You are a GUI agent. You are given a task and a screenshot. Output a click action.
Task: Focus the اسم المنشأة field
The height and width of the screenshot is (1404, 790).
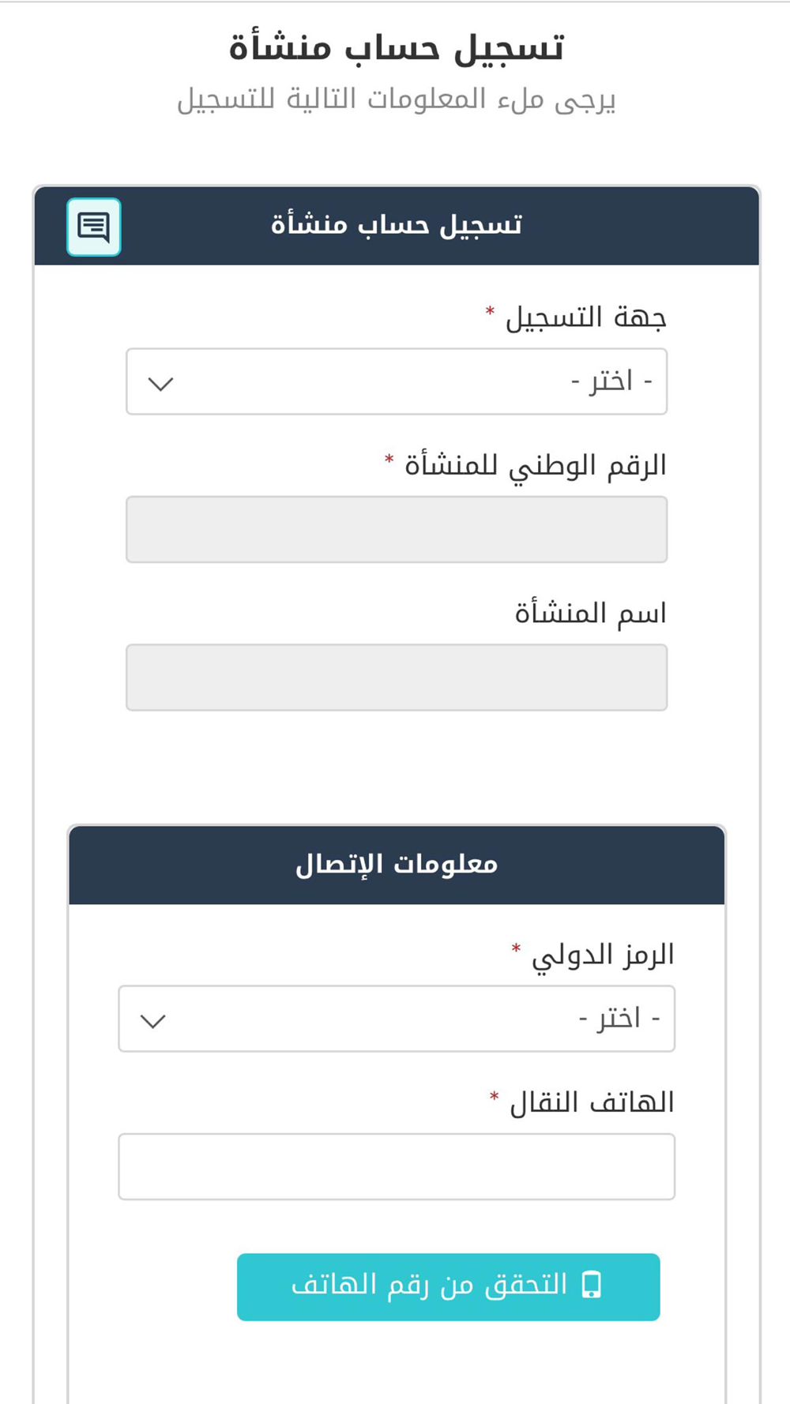(x=397, y=678)
